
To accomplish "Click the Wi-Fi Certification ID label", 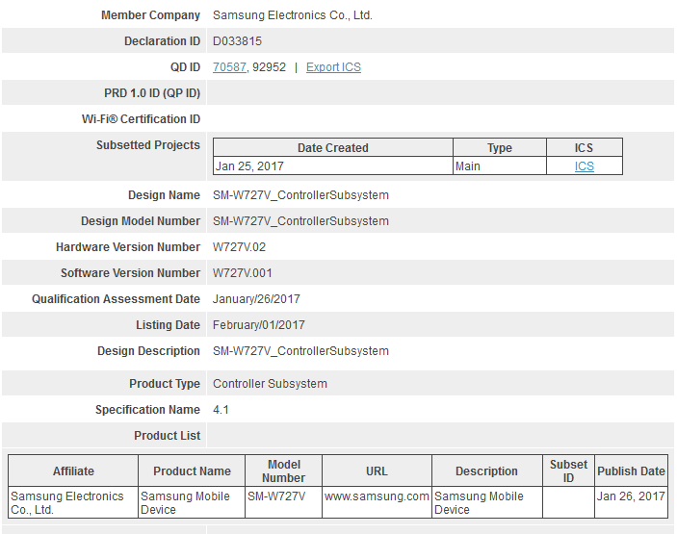I will point(142,118).
